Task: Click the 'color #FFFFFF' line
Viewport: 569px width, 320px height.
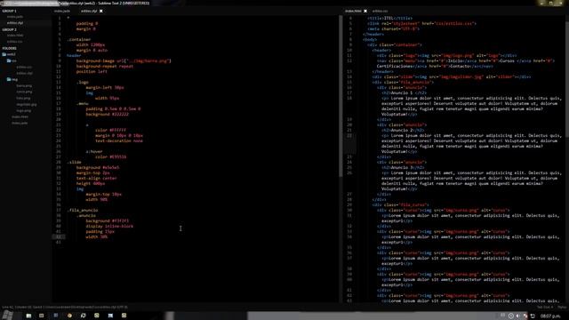Action: coord(110,131)
